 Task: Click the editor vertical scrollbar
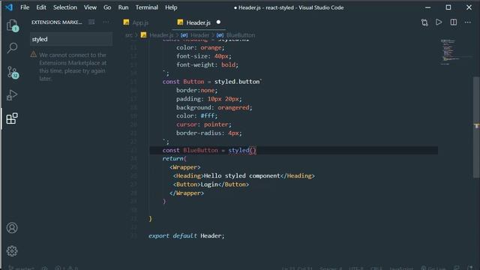tap(476, 127)
